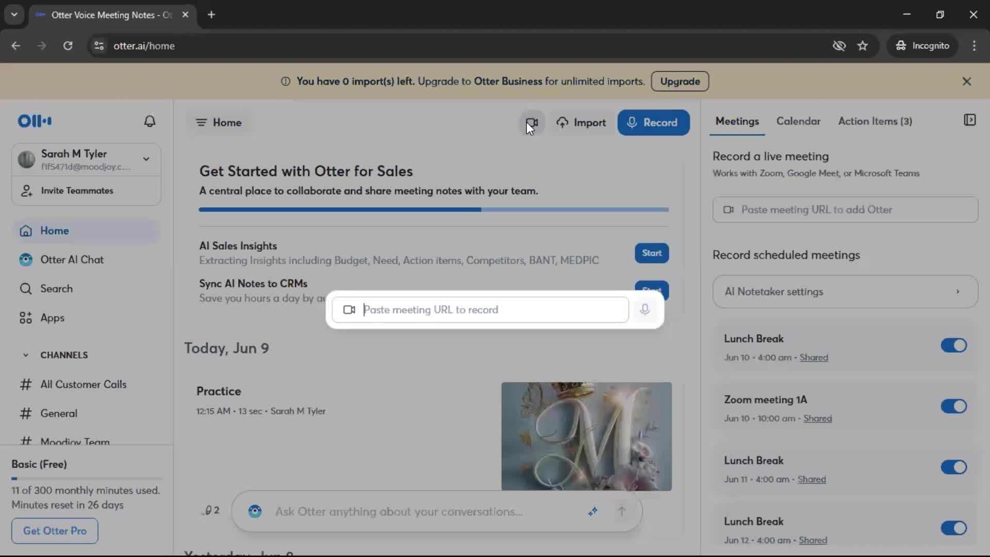Bookmark this page with the star icon
The width and height of the screenshot is (990, 557).
[x=863, y=46]
